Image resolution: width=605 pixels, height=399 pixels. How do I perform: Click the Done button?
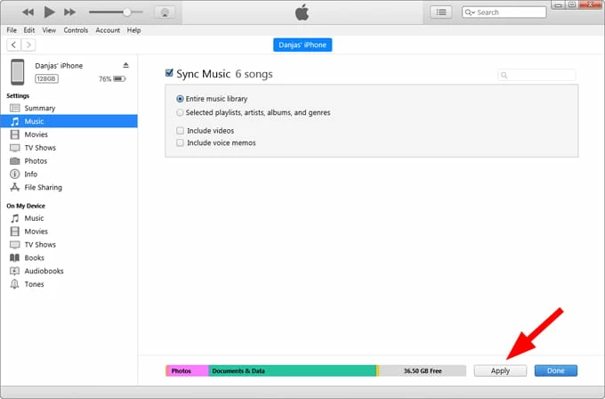555,370
